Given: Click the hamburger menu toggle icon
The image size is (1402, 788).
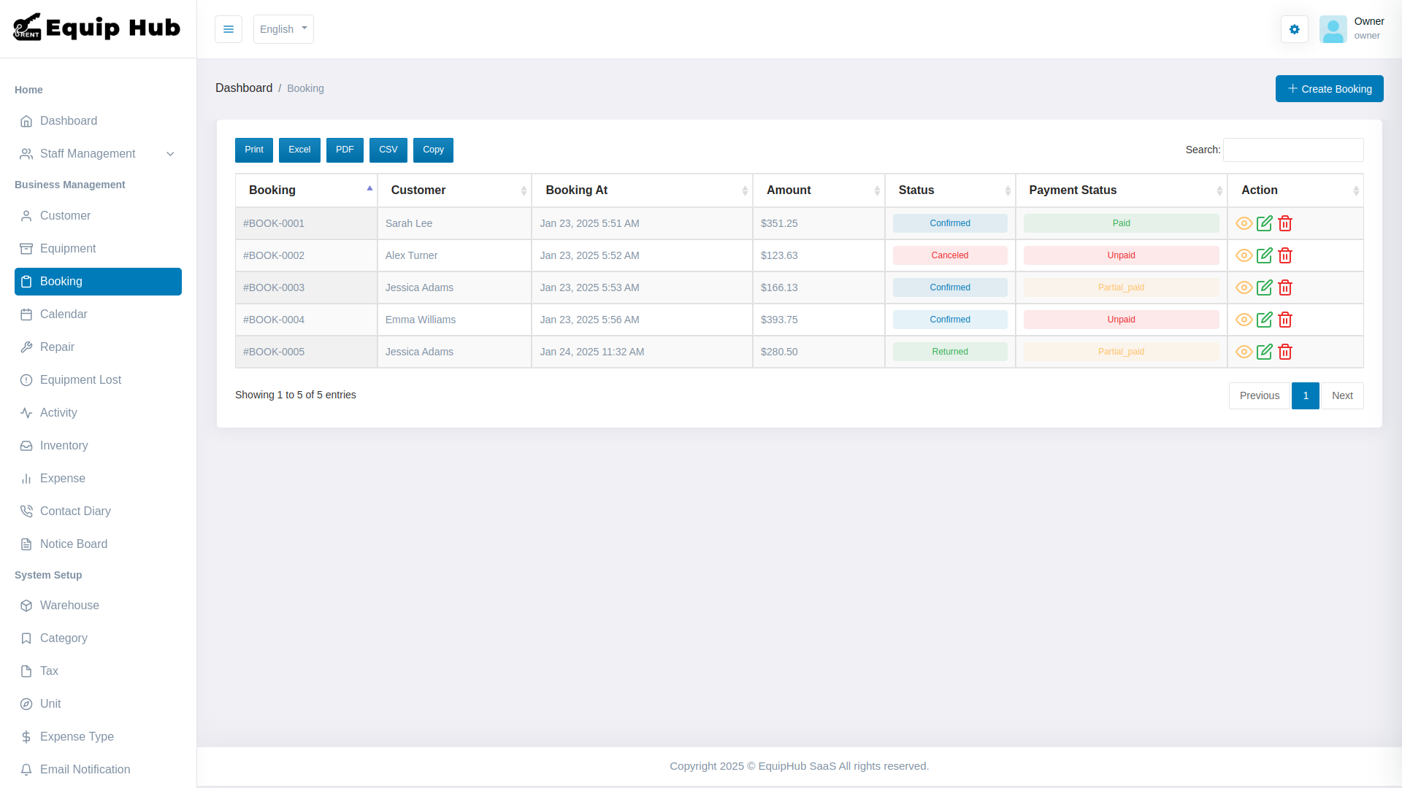Looking at the screenshot, I should pyautogui.click(x=229, y=29).
